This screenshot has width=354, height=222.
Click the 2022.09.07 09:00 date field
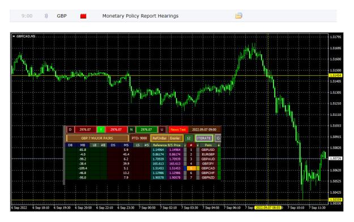(204, 129)
